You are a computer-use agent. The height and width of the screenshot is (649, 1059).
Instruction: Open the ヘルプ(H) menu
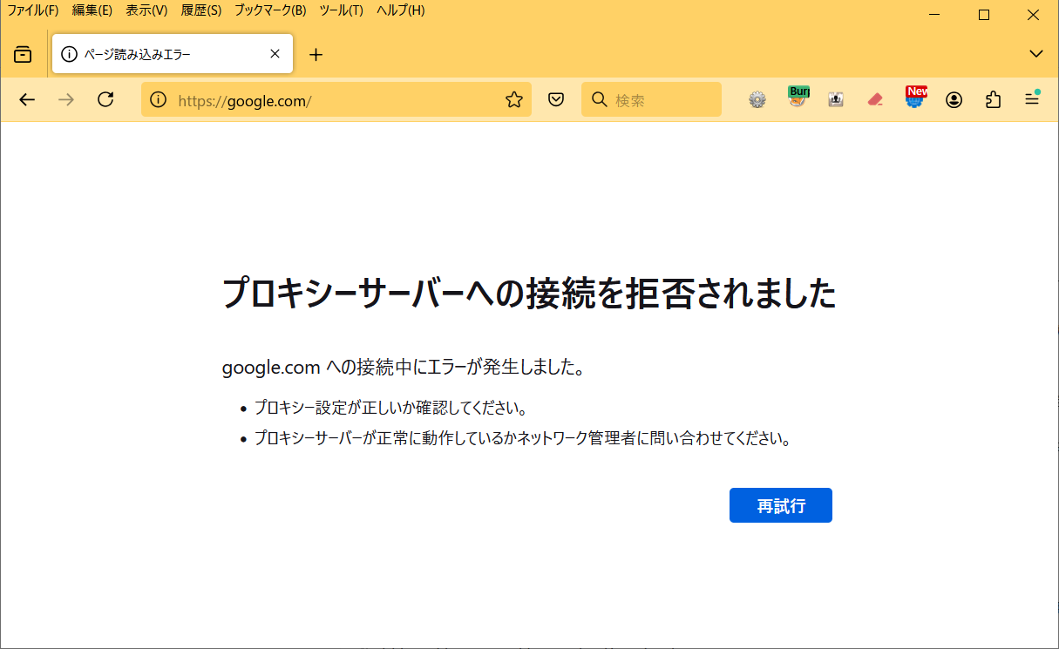coord(401,10)
